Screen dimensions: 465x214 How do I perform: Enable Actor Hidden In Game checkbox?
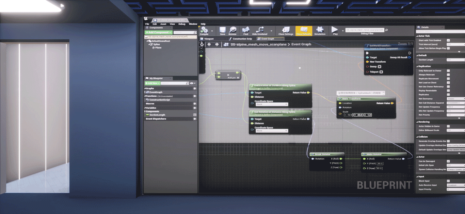[448, 126]
